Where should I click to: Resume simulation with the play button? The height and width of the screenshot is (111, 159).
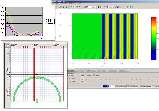coord(74,7)
